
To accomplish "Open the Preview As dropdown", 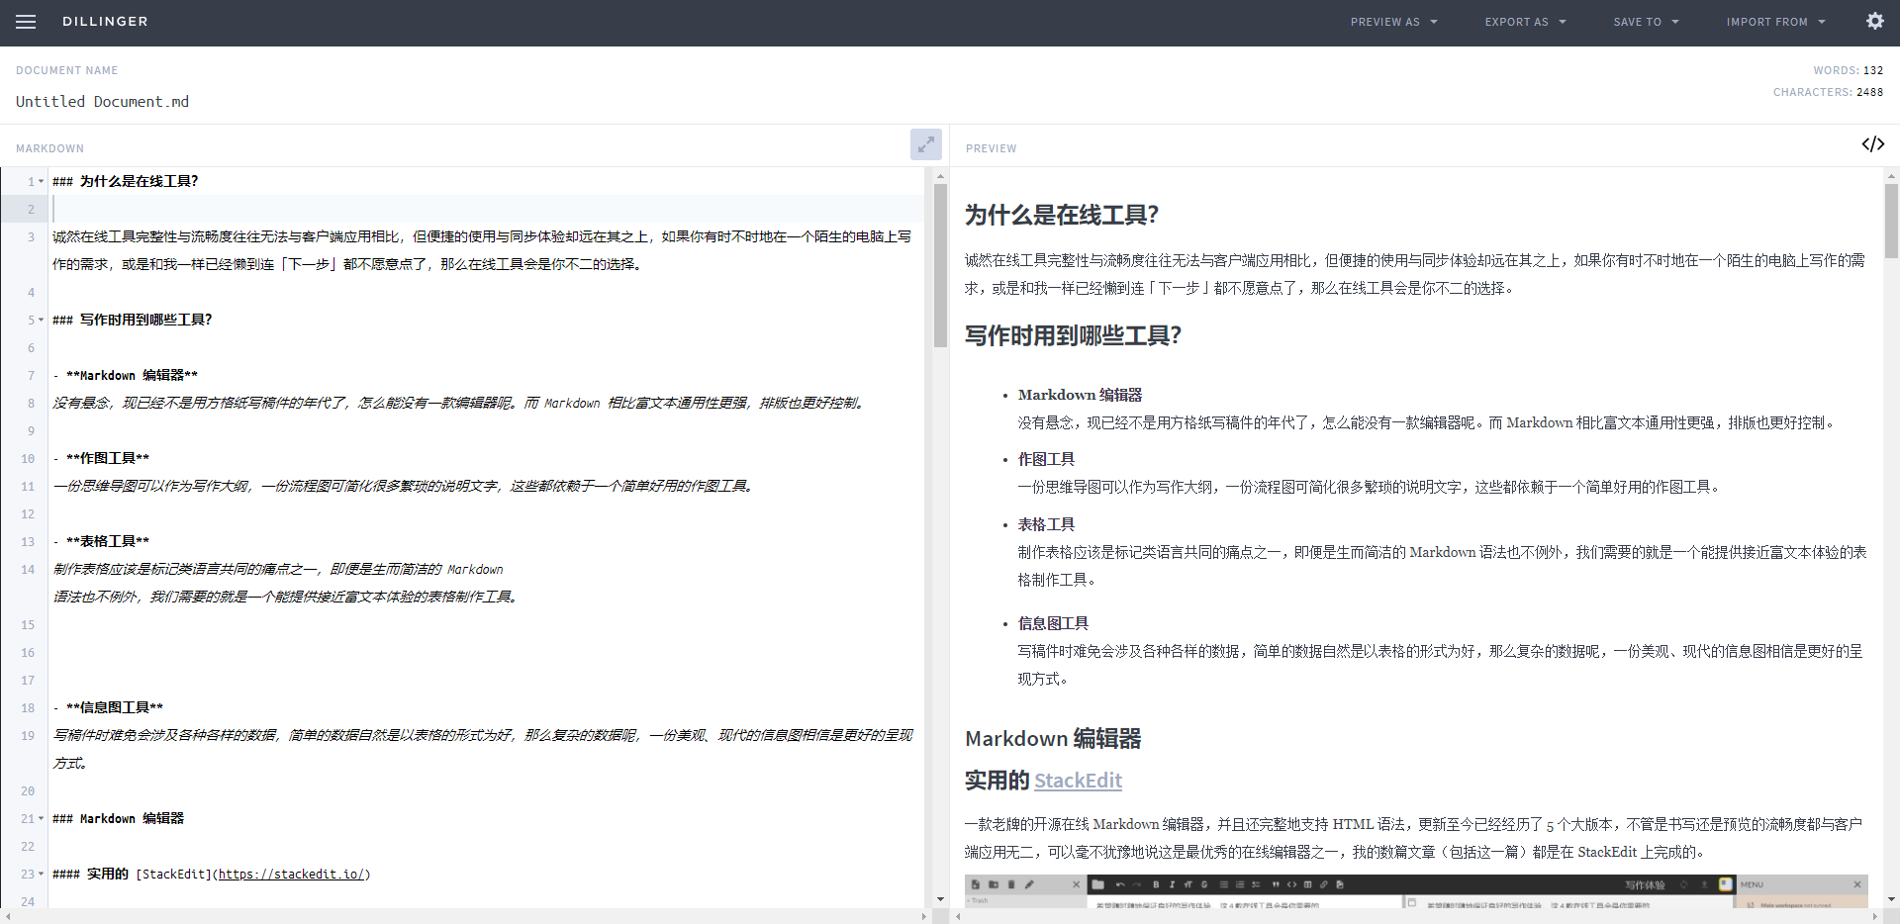I will 1393,22.
